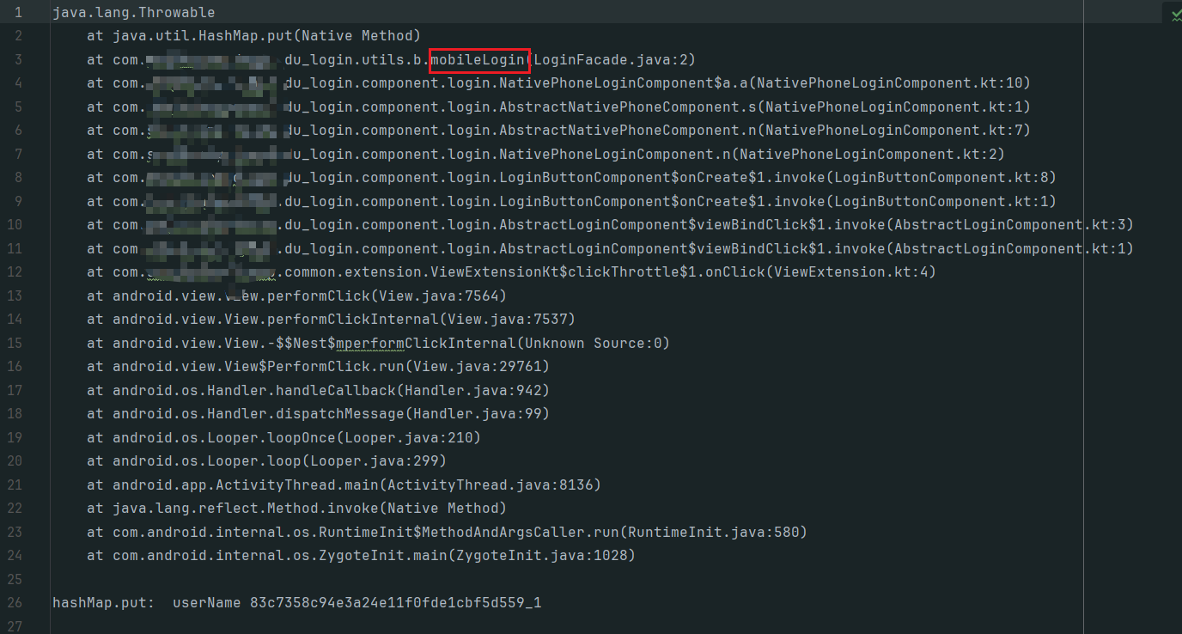This screenshot has height=634, width=1182.
Task: Click 'Unknown Source:0' on line 15
Action: (593, 343)
